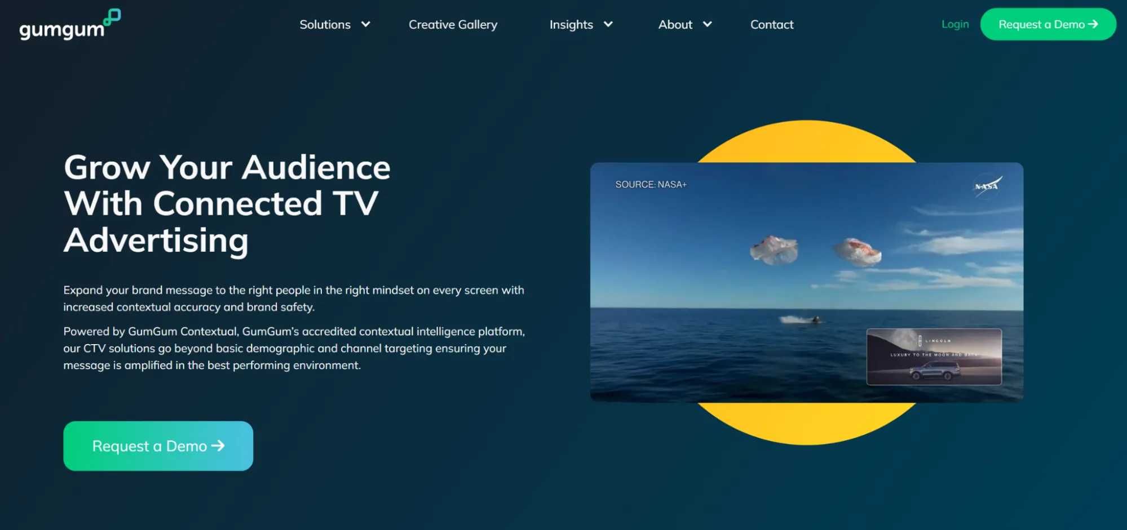The image size is (1127, 530).
Task: Expand the Insights dropdown chevron
Action: 608,24
